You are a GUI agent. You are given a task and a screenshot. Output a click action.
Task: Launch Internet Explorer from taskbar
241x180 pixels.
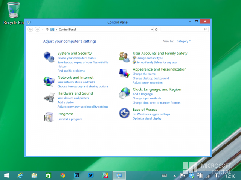[20, 175]
